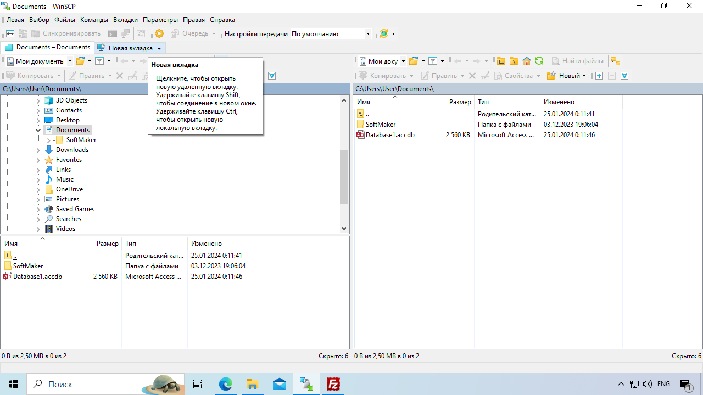Go to home directory in right panel

(526, 61)
